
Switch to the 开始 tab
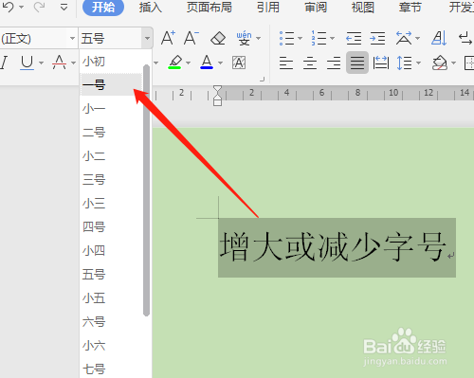[x=103, y=7]
